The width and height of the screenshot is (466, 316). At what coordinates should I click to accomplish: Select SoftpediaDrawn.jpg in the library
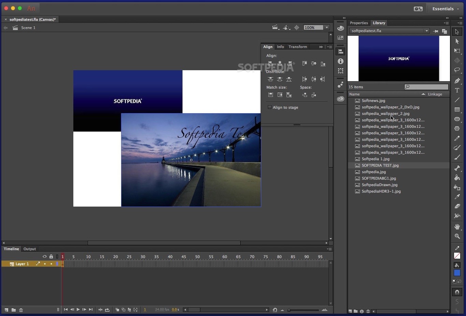tap(379, 185)
